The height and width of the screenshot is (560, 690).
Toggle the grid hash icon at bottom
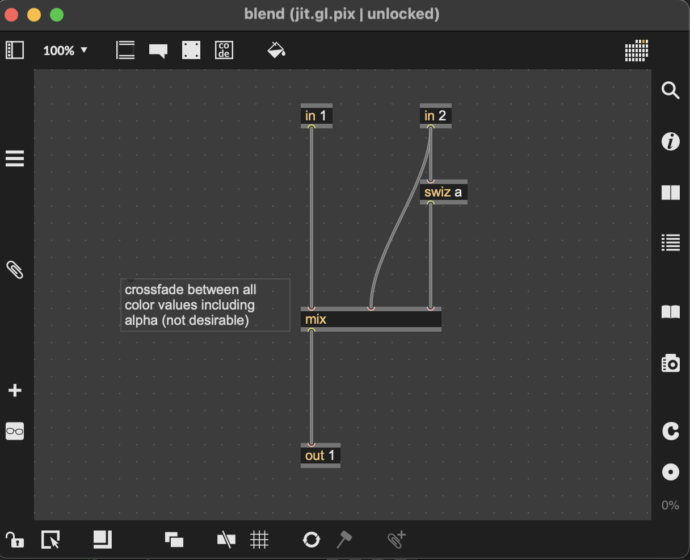(x=259, y=540)
